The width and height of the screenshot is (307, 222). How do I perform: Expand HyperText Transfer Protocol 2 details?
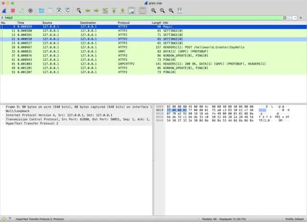(3, 123)
